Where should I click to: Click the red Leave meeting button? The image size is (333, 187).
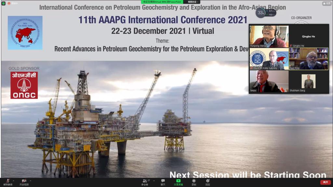(x=325, y=182)
